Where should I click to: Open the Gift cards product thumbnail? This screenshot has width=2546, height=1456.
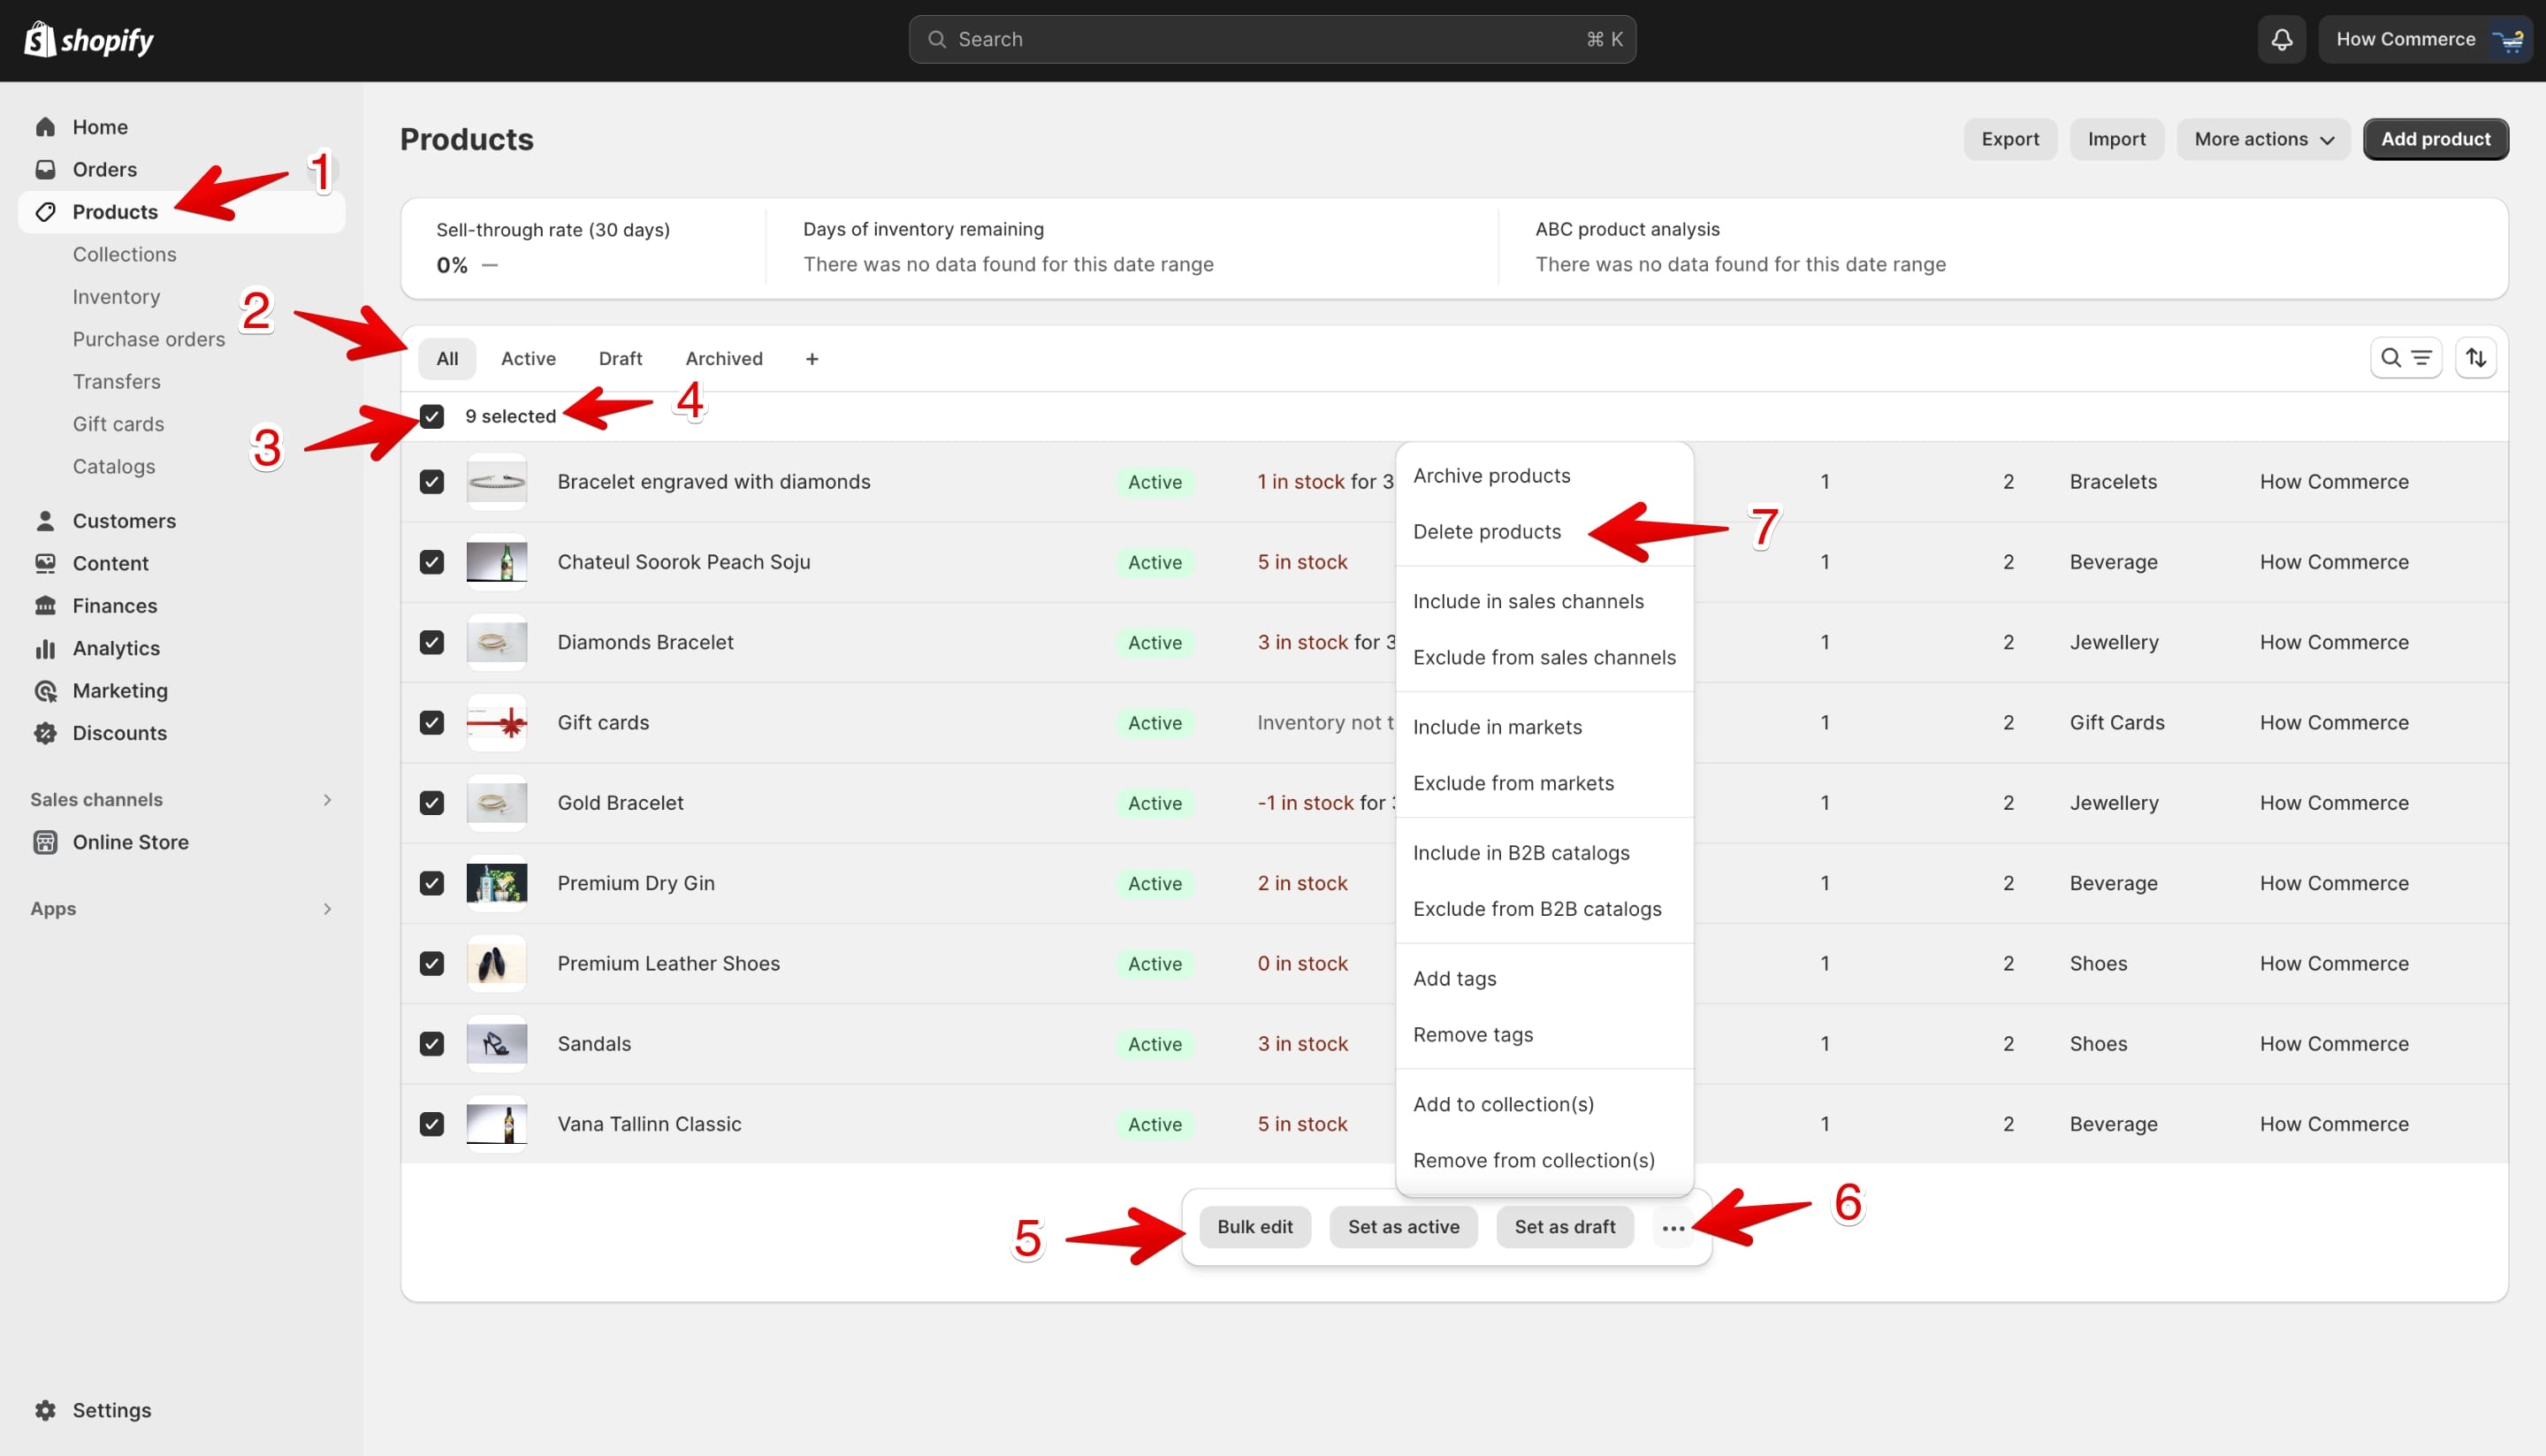(496, 723)
